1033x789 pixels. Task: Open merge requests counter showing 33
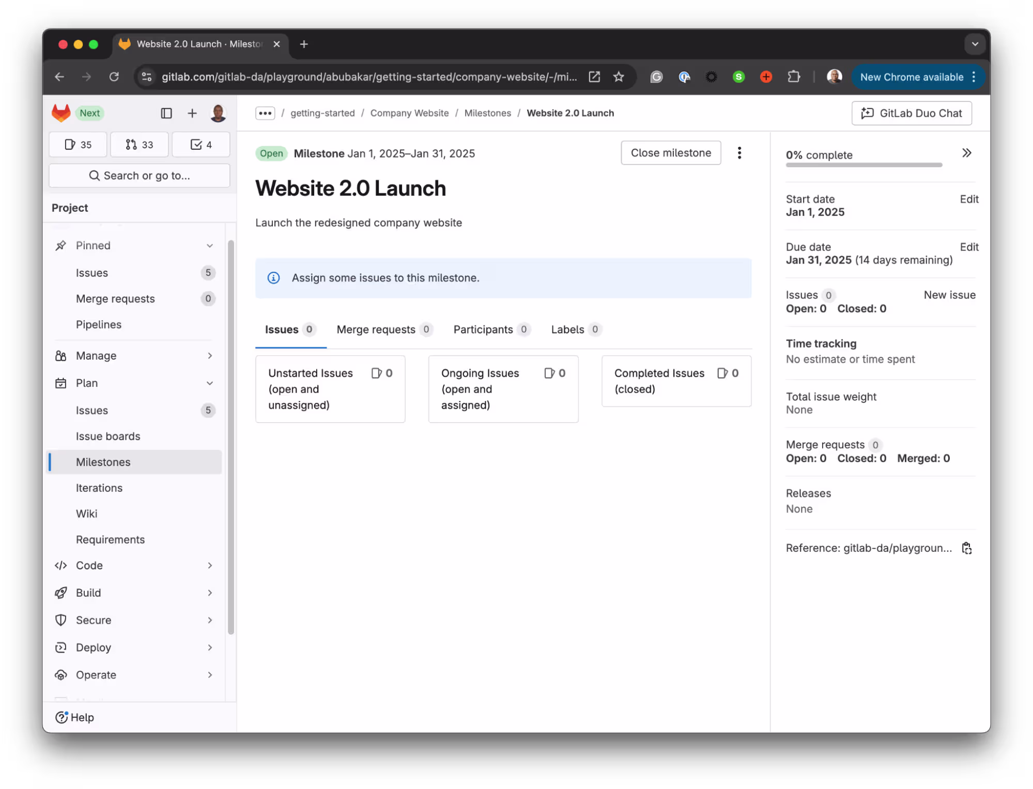coord(138,144)
